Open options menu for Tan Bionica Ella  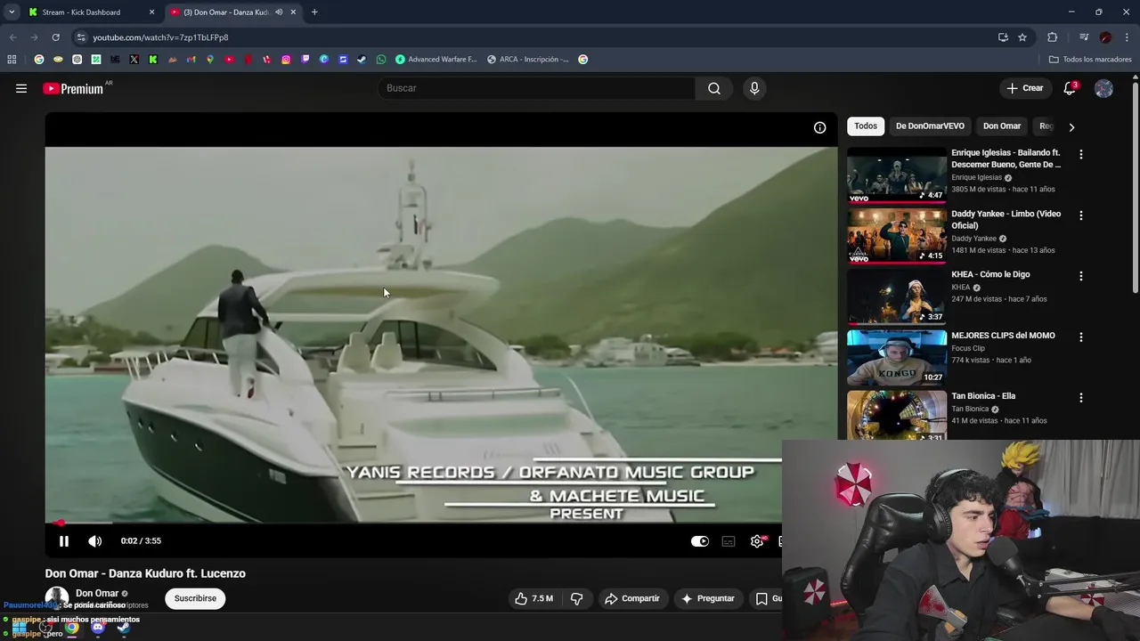[1081, 398]
